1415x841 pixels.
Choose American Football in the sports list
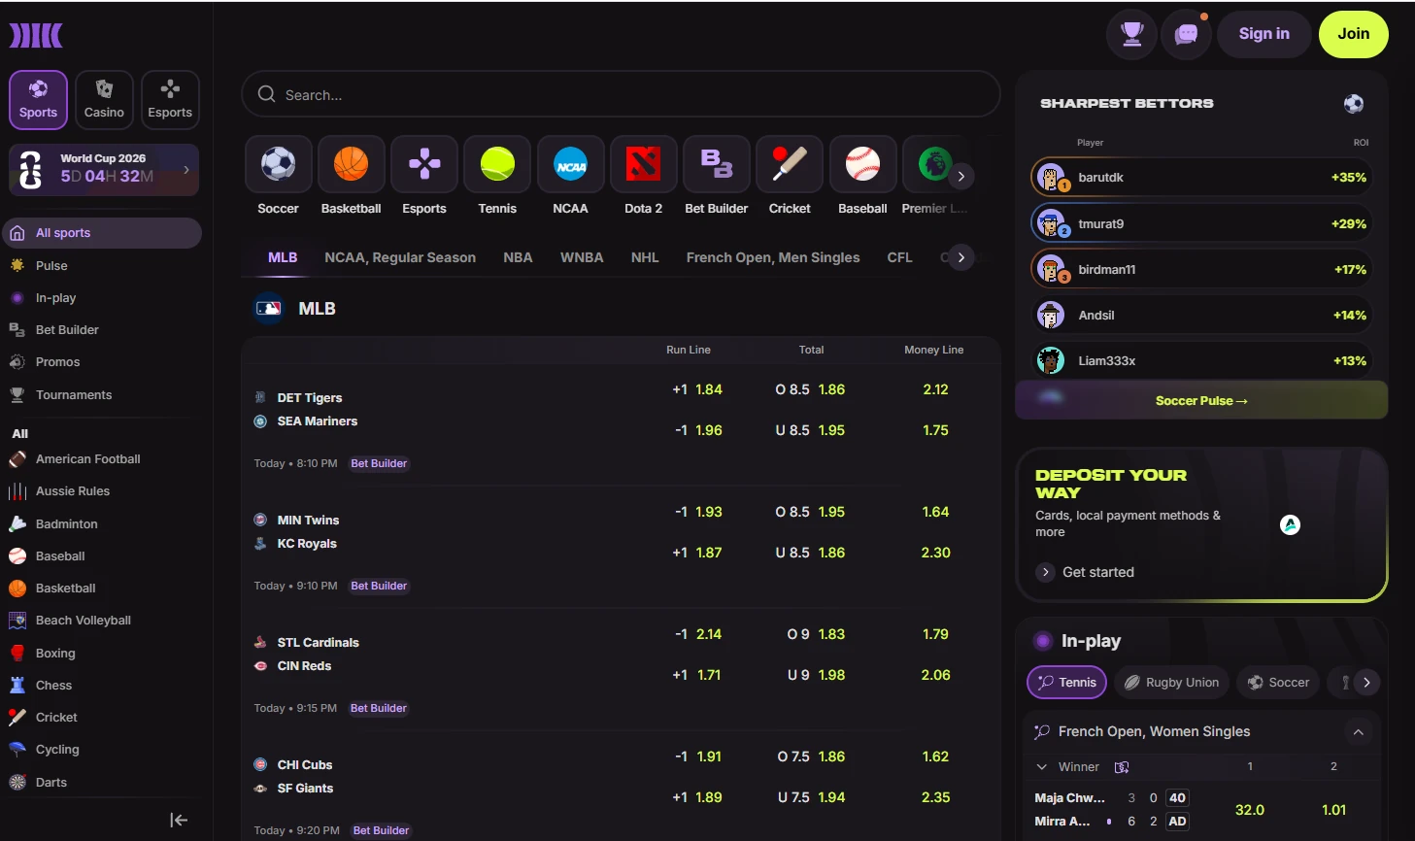(x=87, y=458)
